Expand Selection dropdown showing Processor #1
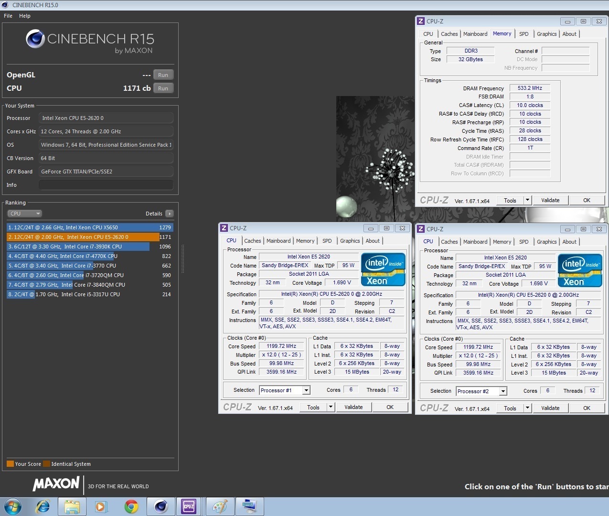609x516 pixels. point(306,390)
